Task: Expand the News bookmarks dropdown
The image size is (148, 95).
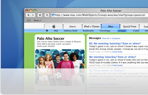Action: tap(38, 21)
